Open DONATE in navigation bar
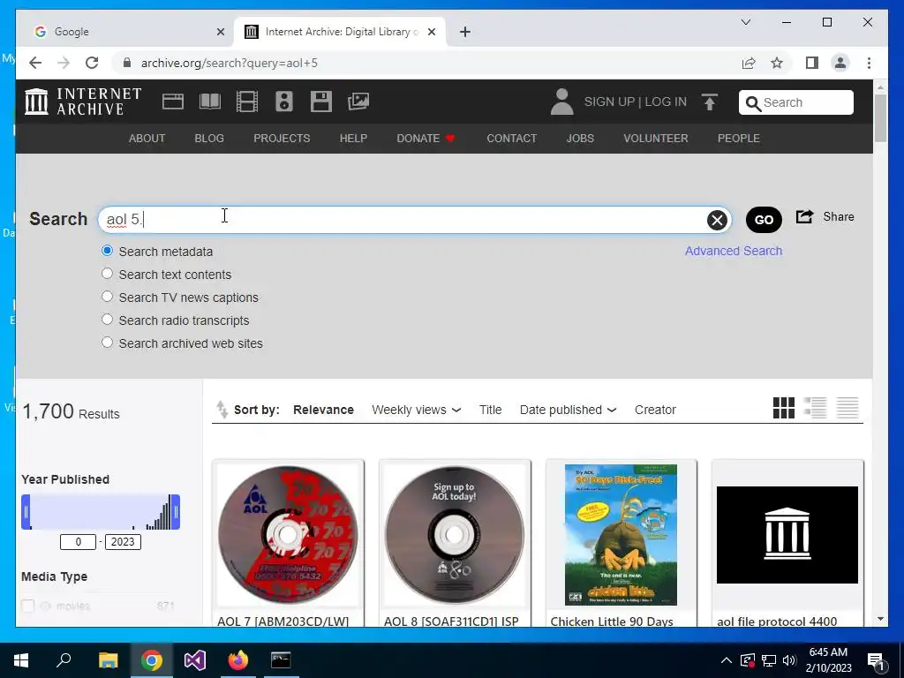The height and width of the screenshot is (678, 904). pos(426,139)
